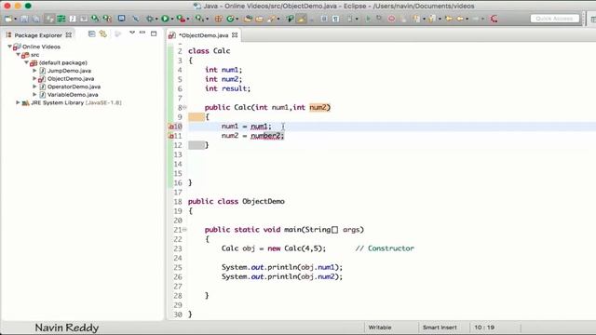This screenshot has height=335, width=596.
Task: Click the Open Type icon
Action: tap(248, 19)
